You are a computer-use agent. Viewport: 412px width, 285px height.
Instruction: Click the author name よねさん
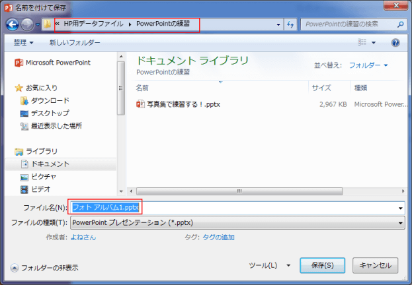(83, 237)
